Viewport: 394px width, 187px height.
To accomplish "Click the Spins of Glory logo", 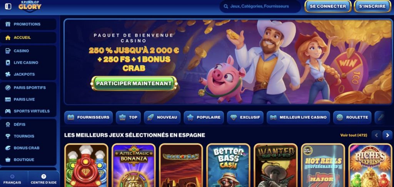I will point(30,6).
